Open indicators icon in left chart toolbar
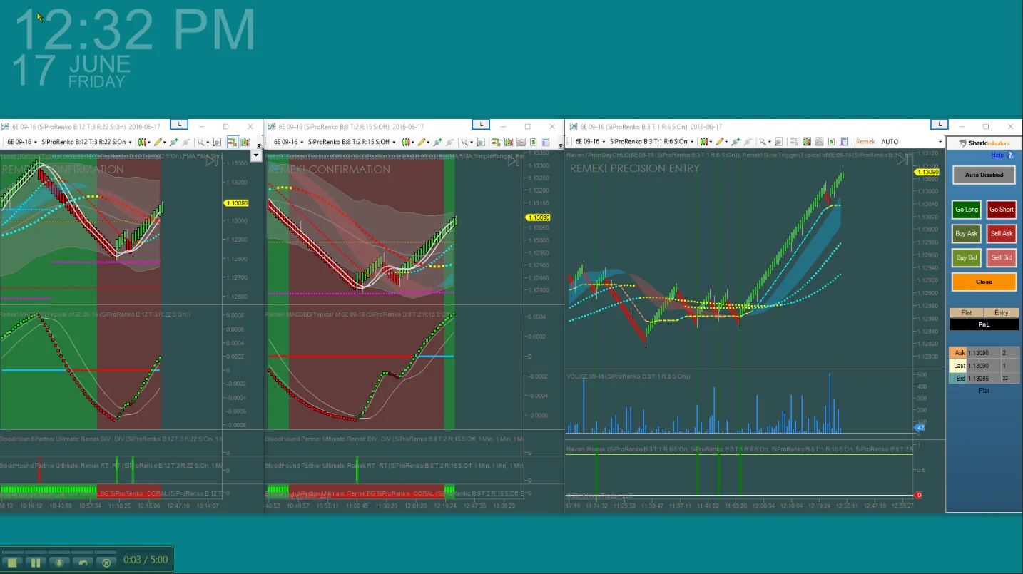Viewport: 1023px width, 574px height. (245, 142)
